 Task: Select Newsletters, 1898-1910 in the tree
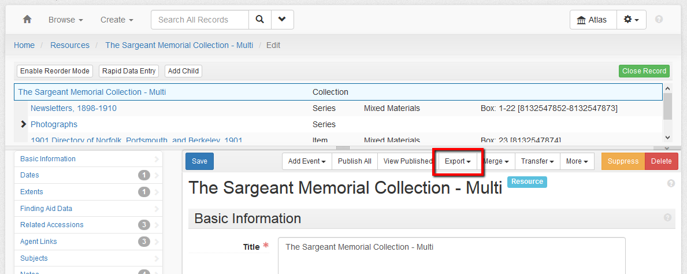tap(73, 108)
